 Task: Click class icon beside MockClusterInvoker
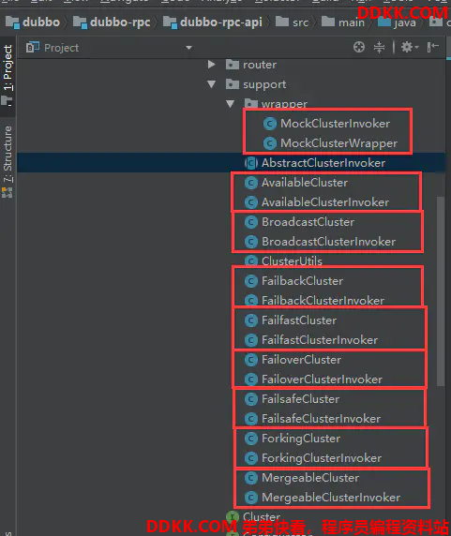(270, 124)
